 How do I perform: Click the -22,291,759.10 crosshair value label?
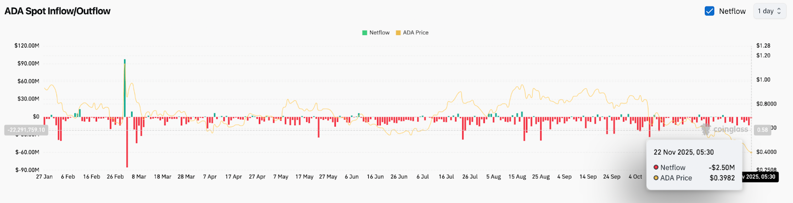26,130
